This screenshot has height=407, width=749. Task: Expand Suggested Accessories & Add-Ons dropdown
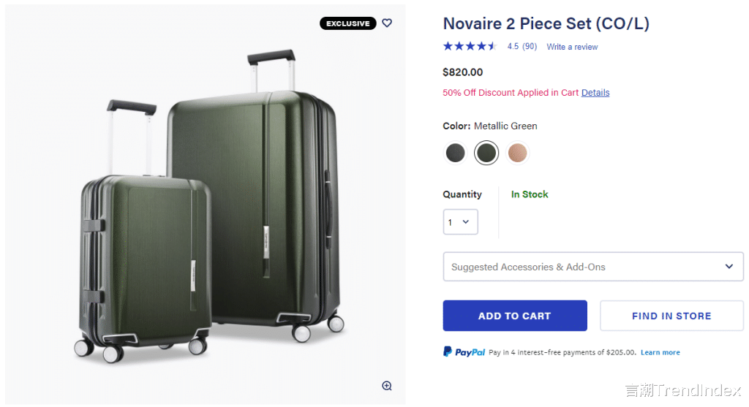pos(592,267)
